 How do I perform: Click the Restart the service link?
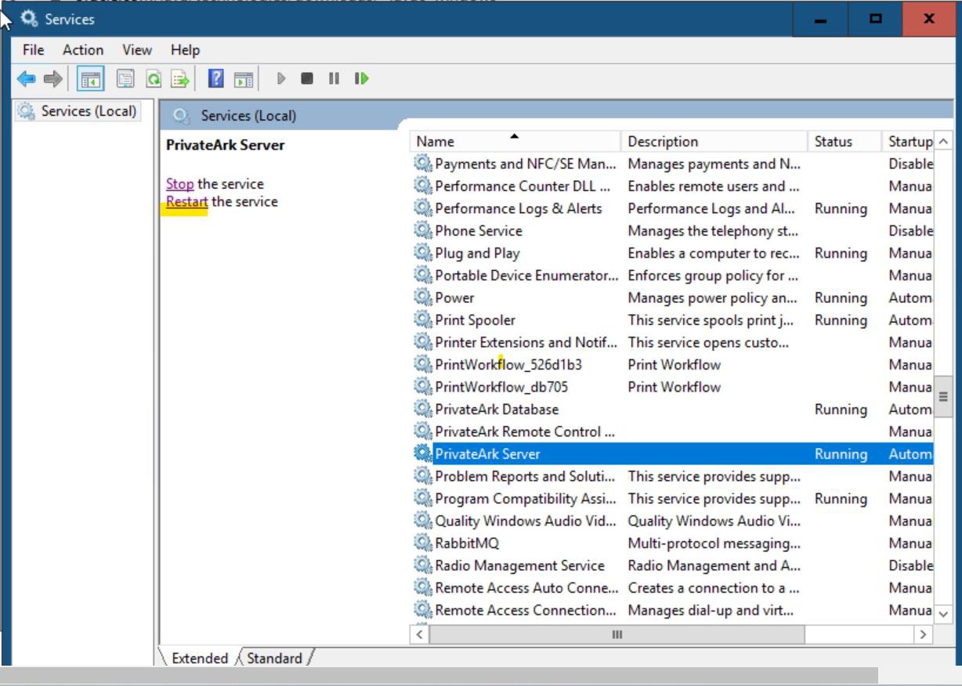point(187,201)
